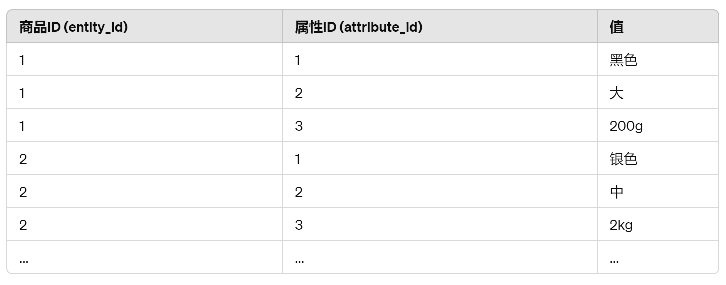Click the entity_id cell in the 200g row
The image size is (726, 285).
point(22,126)
